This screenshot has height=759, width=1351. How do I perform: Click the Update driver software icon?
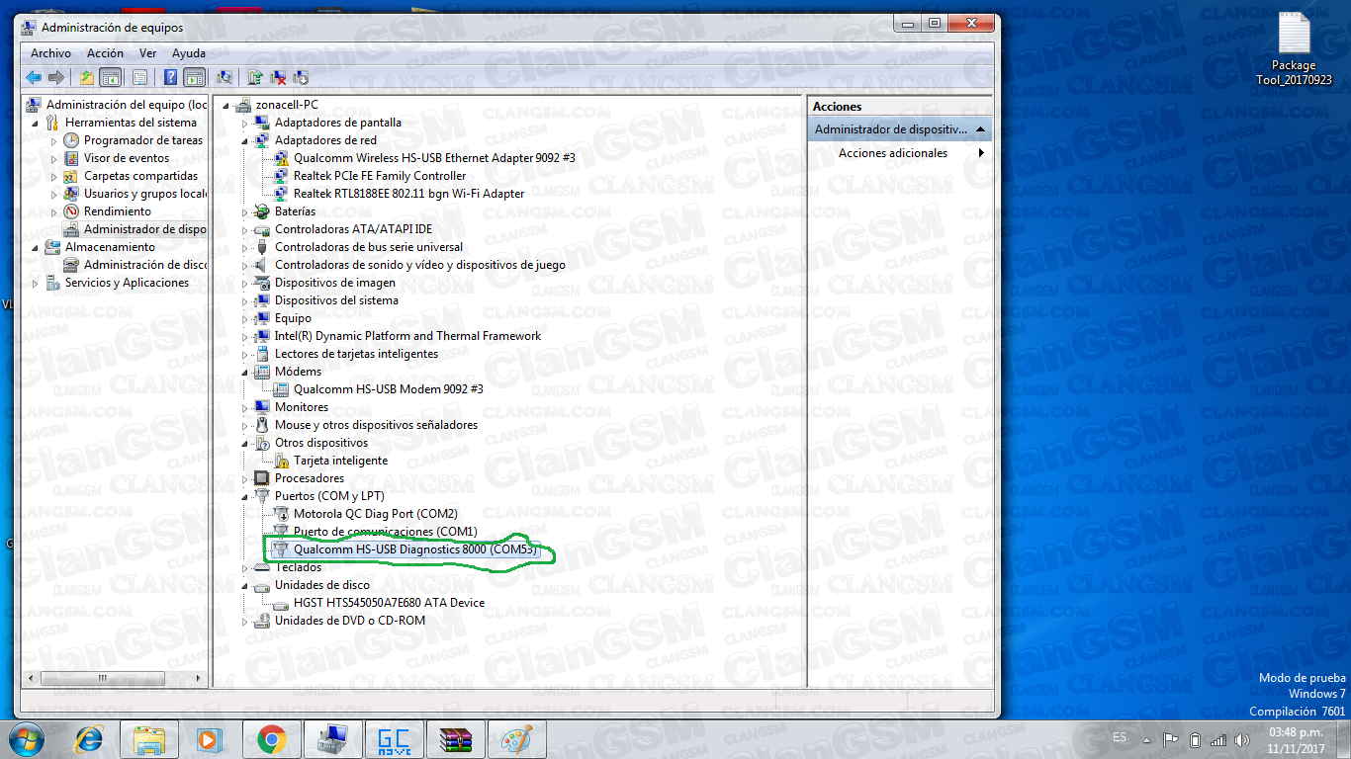coord(255,77)
